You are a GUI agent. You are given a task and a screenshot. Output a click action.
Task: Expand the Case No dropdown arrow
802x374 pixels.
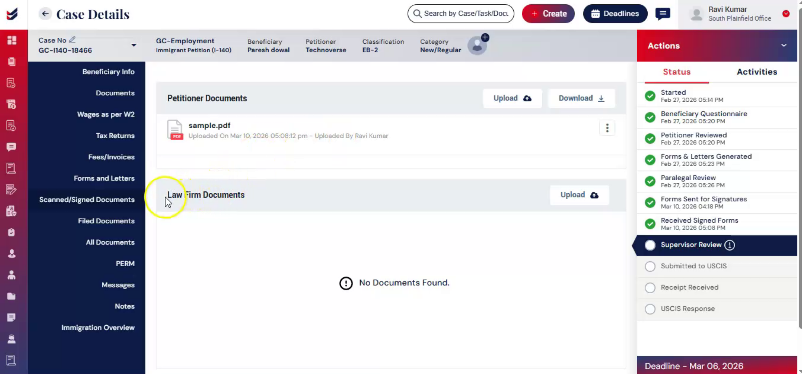tap(134, 45)
